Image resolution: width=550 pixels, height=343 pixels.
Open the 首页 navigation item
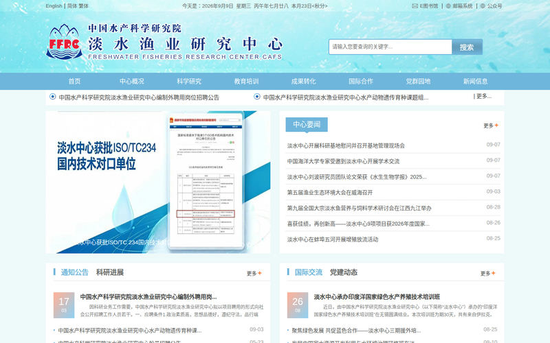[x=74, y=81]
